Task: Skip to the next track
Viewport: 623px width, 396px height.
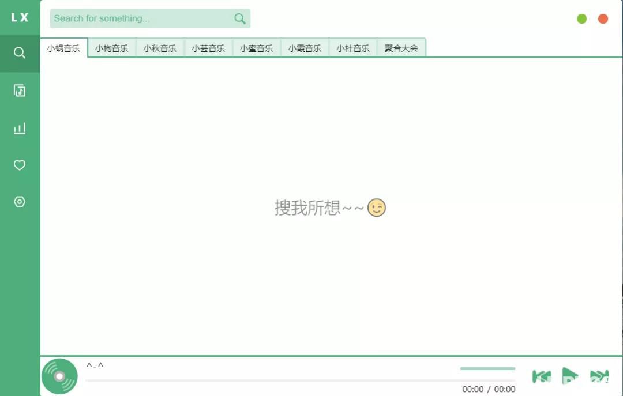Action: [599, 376]
